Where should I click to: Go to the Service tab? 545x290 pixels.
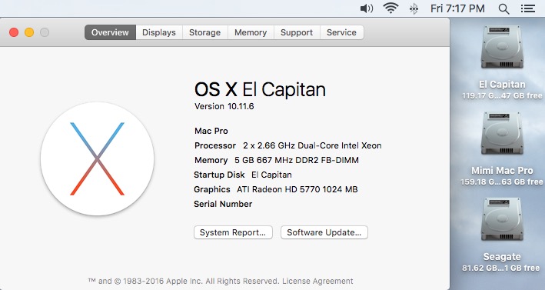[341, 32]
